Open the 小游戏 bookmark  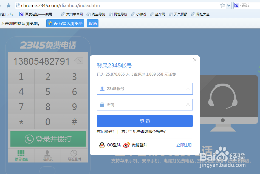139,14
